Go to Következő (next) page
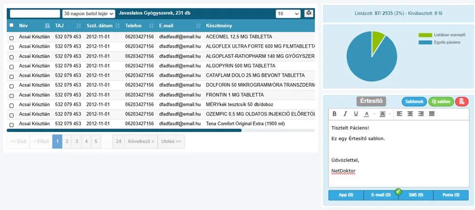This screenshot has width=475, height=210. tap(141, 141)
